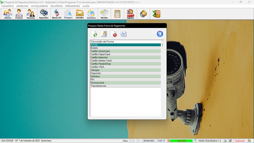This screenshot has height=143, width=254.
Task: Click the FpqSystem status bar link
Action: coord(240,141)
